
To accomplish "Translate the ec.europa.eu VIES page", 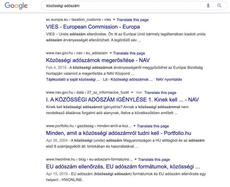I will [132, 20].
